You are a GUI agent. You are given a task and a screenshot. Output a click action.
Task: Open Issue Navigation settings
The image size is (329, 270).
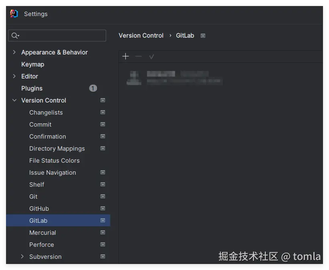[52, 173]
